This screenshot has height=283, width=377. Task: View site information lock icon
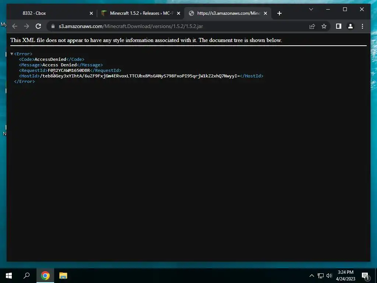[53, 26]
